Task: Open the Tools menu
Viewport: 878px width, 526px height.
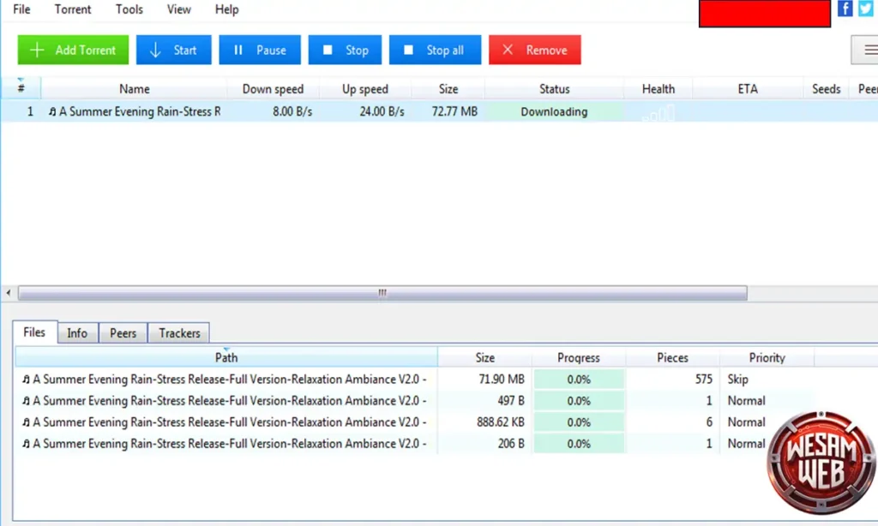Action: coord(129,9)
